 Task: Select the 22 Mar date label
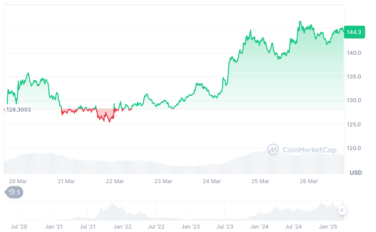pos(115,181)
